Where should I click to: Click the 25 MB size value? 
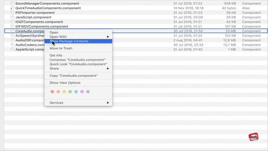[231, 31]
